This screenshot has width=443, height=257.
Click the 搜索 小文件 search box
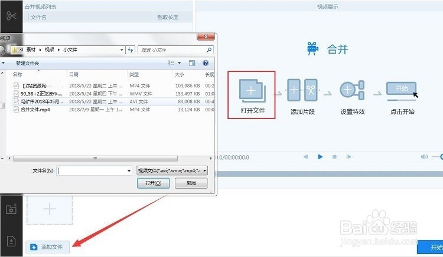pos(175,50)
